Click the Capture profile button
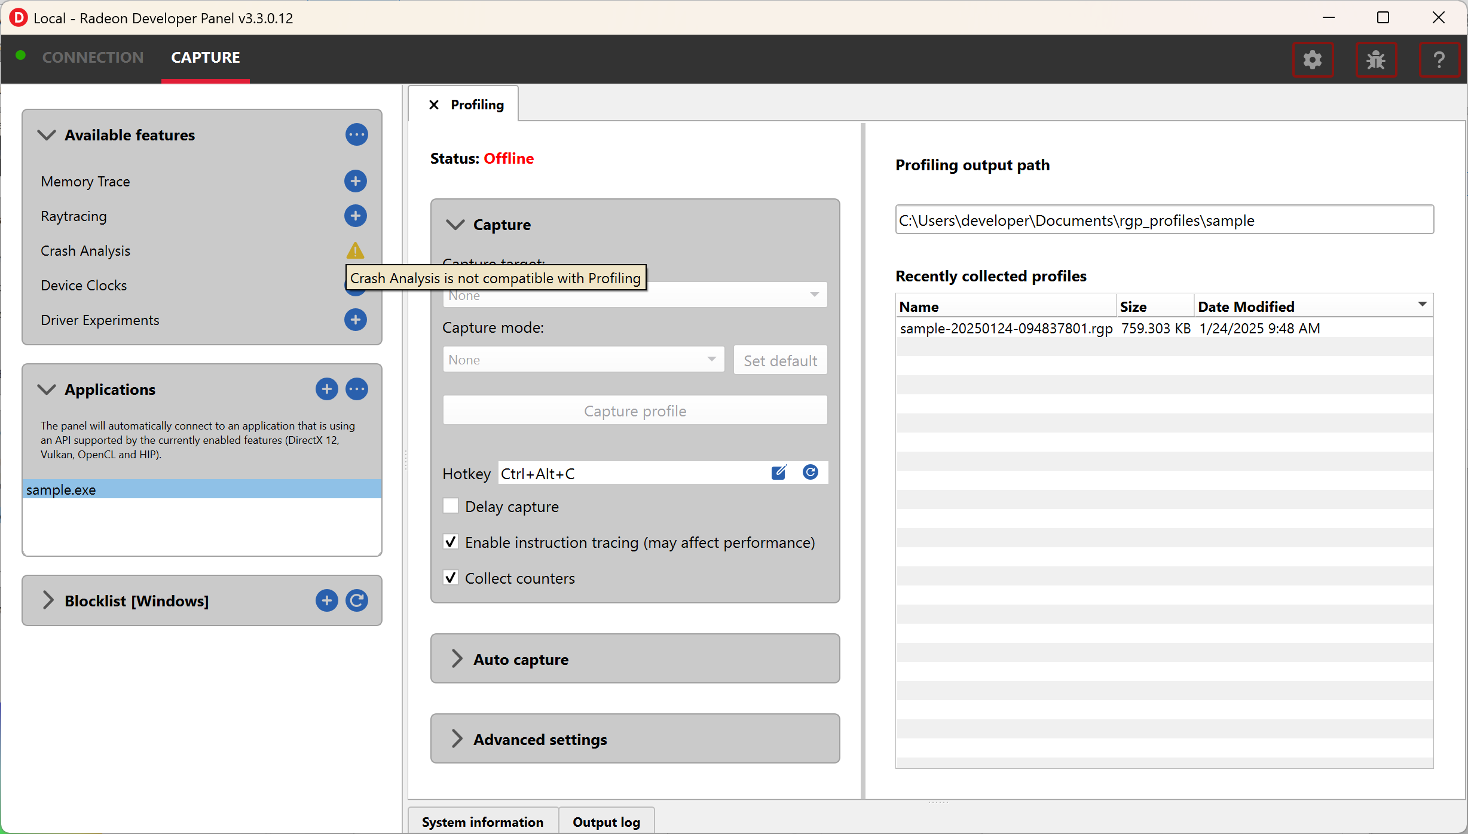This screenshot has height=834, width=1468. pos(635,411)
